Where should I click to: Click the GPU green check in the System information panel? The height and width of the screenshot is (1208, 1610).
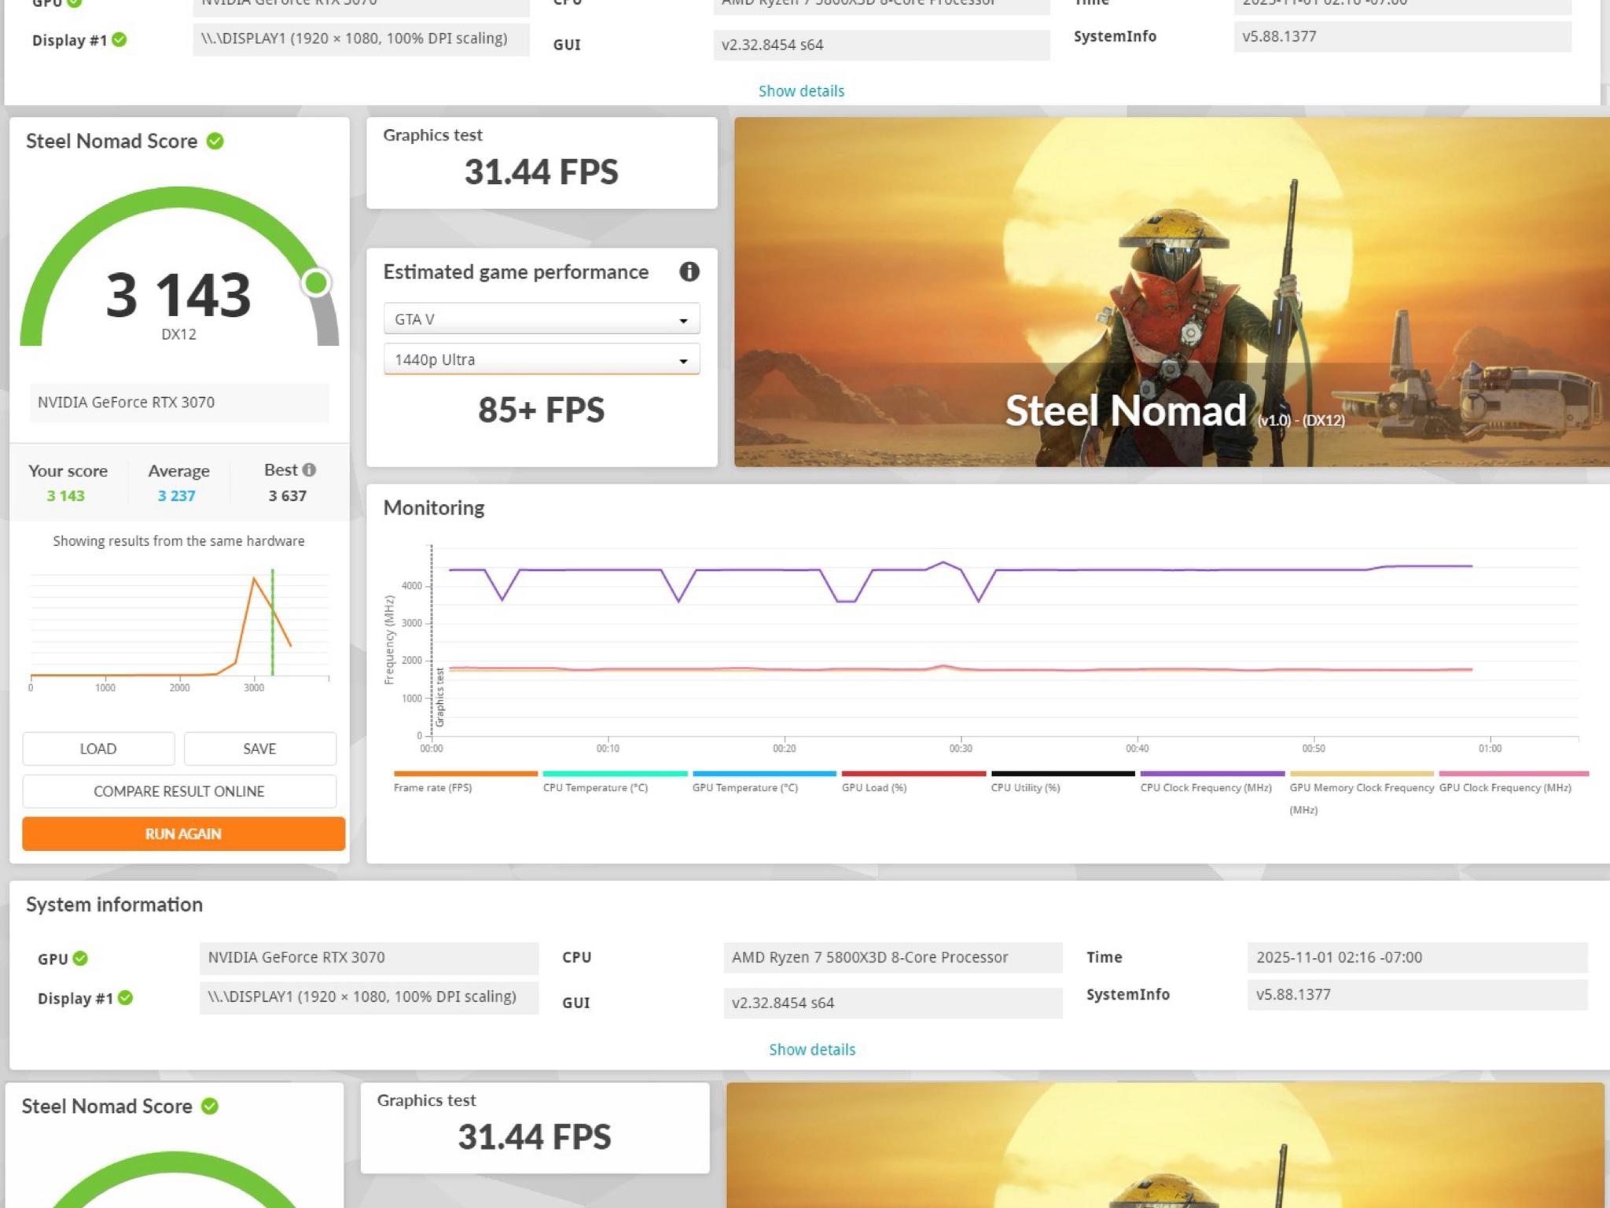[80, 958]
